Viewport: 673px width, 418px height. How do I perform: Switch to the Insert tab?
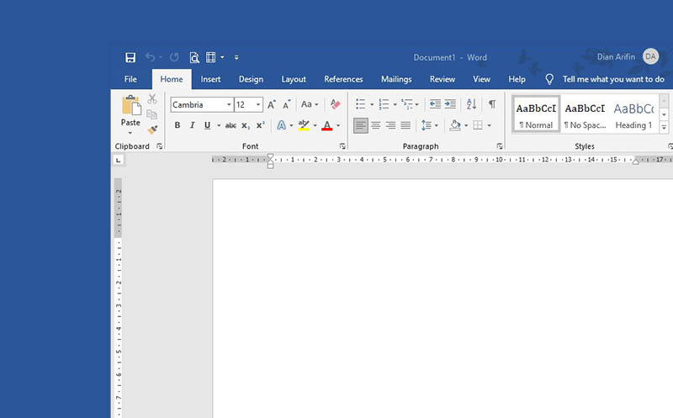pos(210,79)
